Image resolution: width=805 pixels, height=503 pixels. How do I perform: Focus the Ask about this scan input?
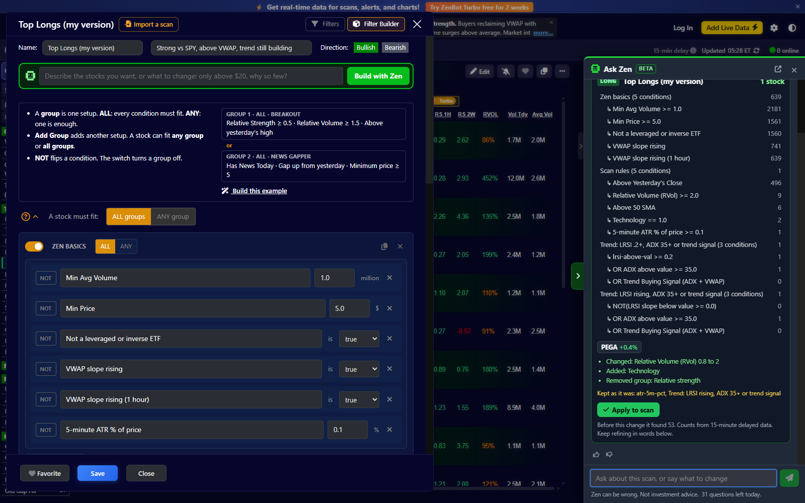coord(683,478)
